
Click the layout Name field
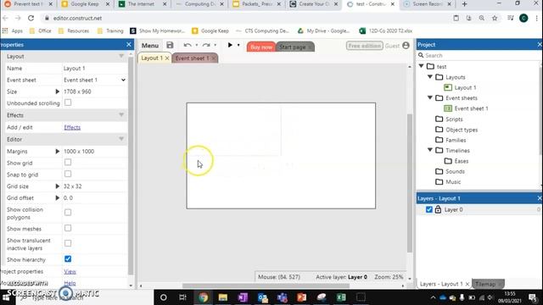94,69
